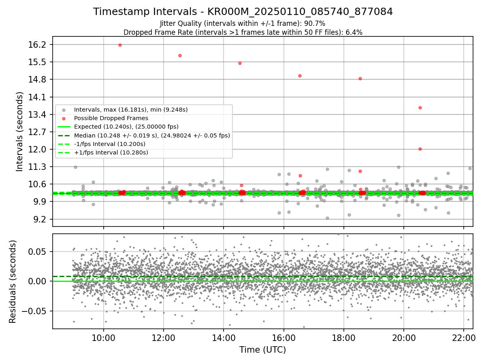Click the '14.8' y-axis tick label
486x364 pixels.
[x=37, y=79]
